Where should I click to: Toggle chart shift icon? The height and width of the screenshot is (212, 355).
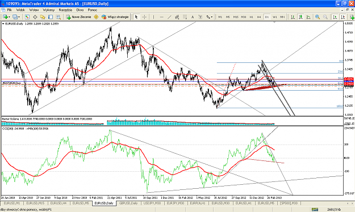pyautogui.click(x=343, y=17)
